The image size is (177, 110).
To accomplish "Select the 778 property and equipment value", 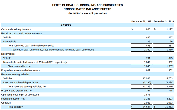I will [x=171, y=91].
